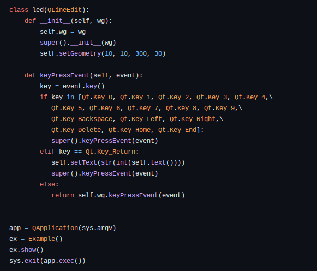Click the line starting 'Qt.Key_5'
Viewport: 317px width, 271px height.
(147, 108)
